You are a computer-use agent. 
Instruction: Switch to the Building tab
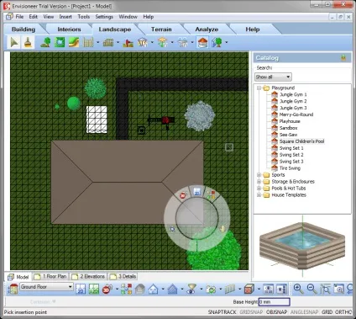click(24, 29)
